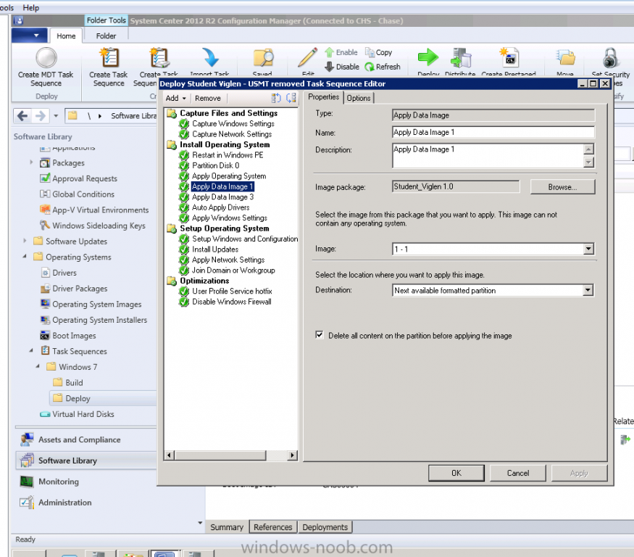
Task: Click Set Security Scopes padlock icon
Action: click(x=610, y=57)
